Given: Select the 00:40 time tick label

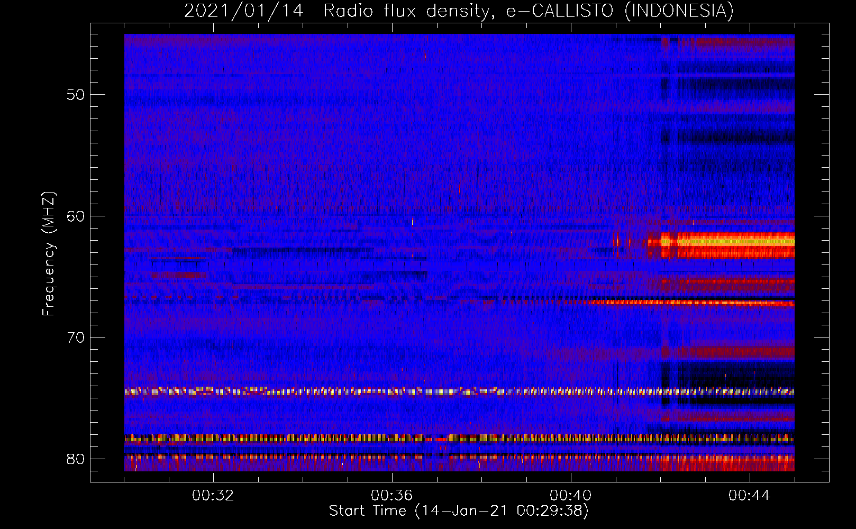Looking at the screenshot, I should [x=571, y=496].
